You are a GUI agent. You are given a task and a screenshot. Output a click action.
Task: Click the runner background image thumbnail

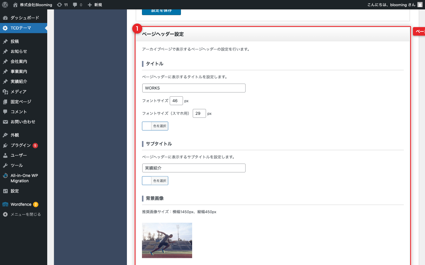(167, 241)
